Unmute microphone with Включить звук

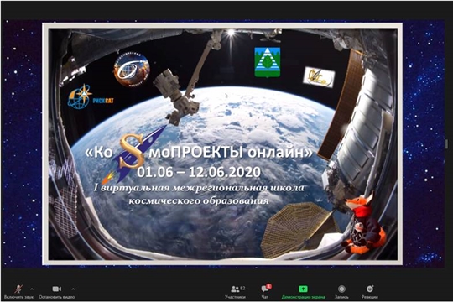pyautogui.click(x=18, y=292)
